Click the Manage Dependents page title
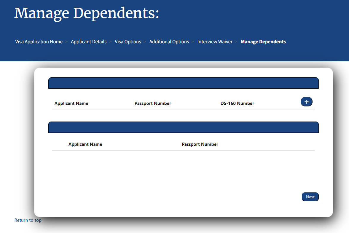This screenshot has height=233, width=349. tap(86, 13)
